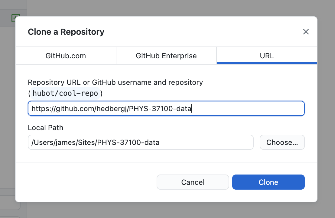Viewport: 335px width, 218px height.
Task: Click the blue Clone button
Action: (268, 182)
